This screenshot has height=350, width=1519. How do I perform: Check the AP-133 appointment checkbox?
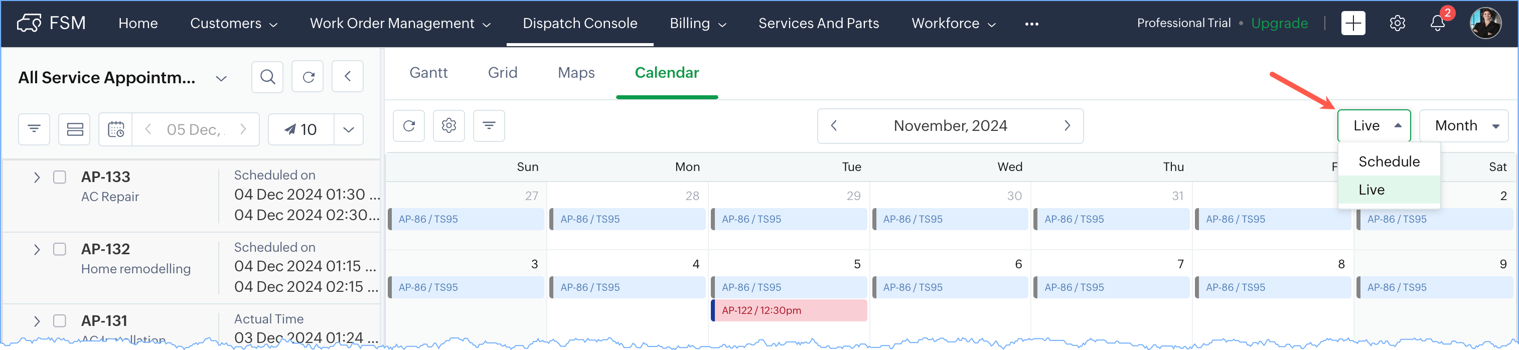pyautogui.click(x=60, y=177)
